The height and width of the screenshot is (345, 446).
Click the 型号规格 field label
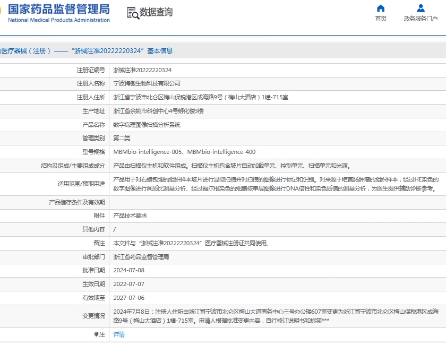pyautogui.click(x=93, y=152)
